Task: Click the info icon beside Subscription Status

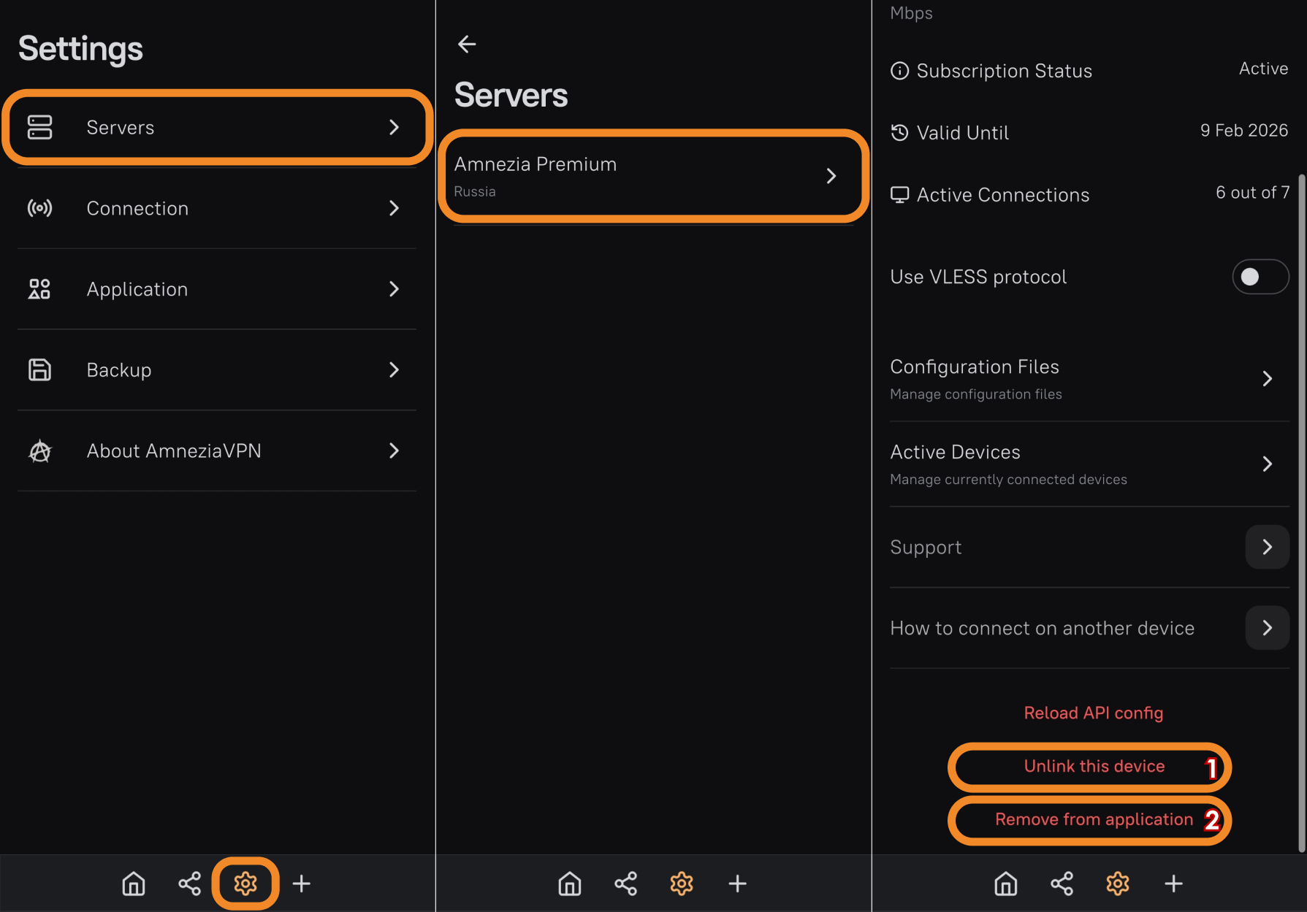Action: (x=900, y=71)
